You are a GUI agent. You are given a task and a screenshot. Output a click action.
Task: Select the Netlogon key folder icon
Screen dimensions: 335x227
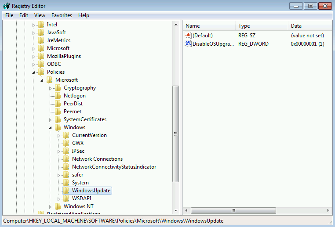coord(58,96)
